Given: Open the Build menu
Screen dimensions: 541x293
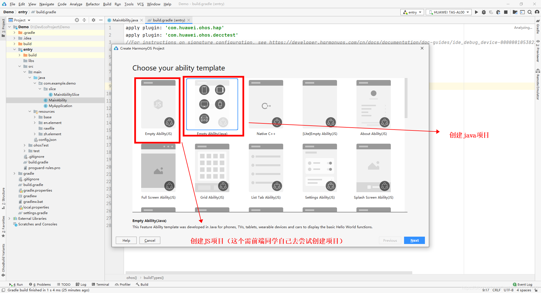Looking at the screenshot, I should click(107, 4).
